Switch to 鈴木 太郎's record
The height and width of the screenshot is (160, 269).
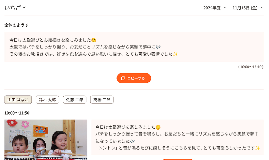(x=47, y=100)
